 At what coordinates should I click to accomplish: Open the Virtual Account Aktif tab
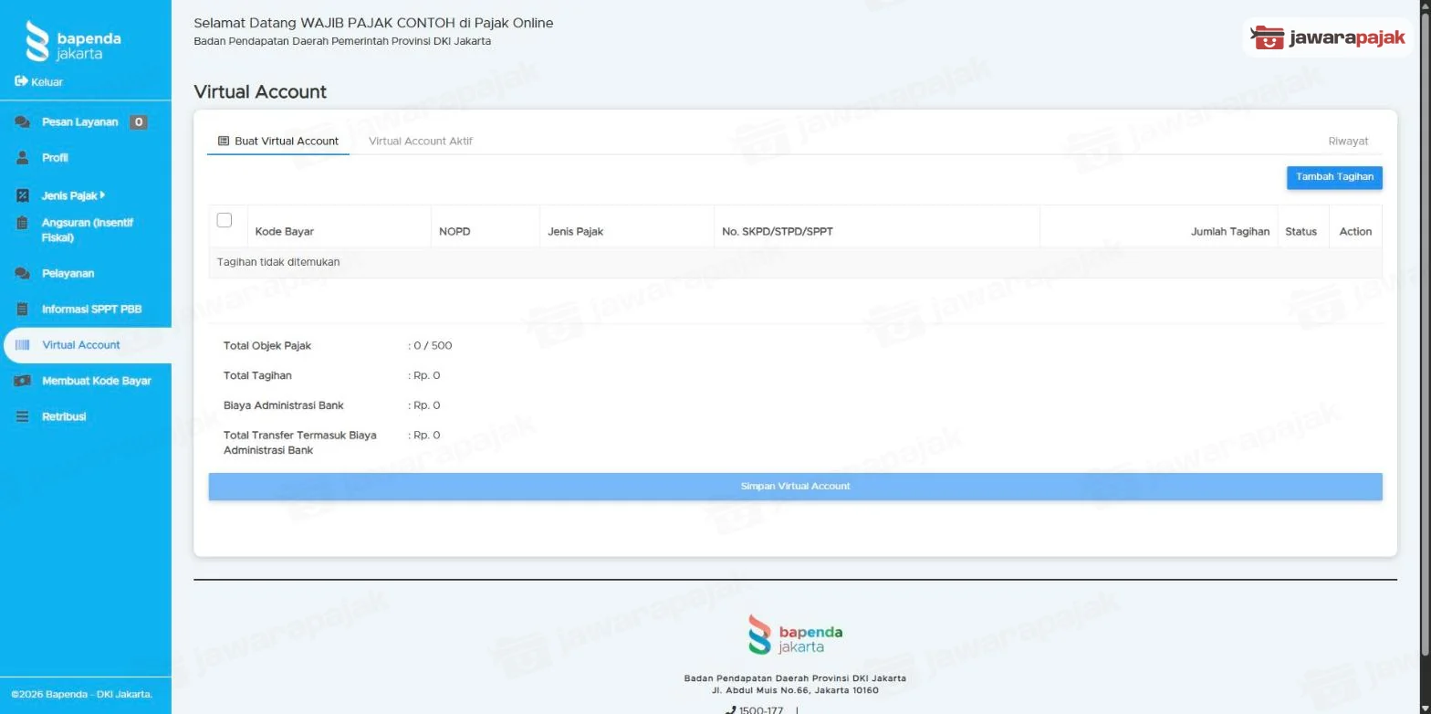(421, 142)
